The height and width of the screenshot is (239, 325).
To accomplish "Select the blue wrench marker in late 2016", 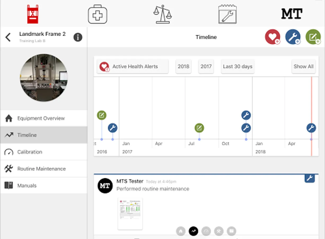I will 113,128.
